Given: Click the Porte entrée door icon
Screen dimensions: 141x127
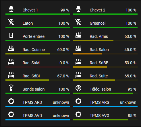Looking at the screenshot, I should click(11, 35).
